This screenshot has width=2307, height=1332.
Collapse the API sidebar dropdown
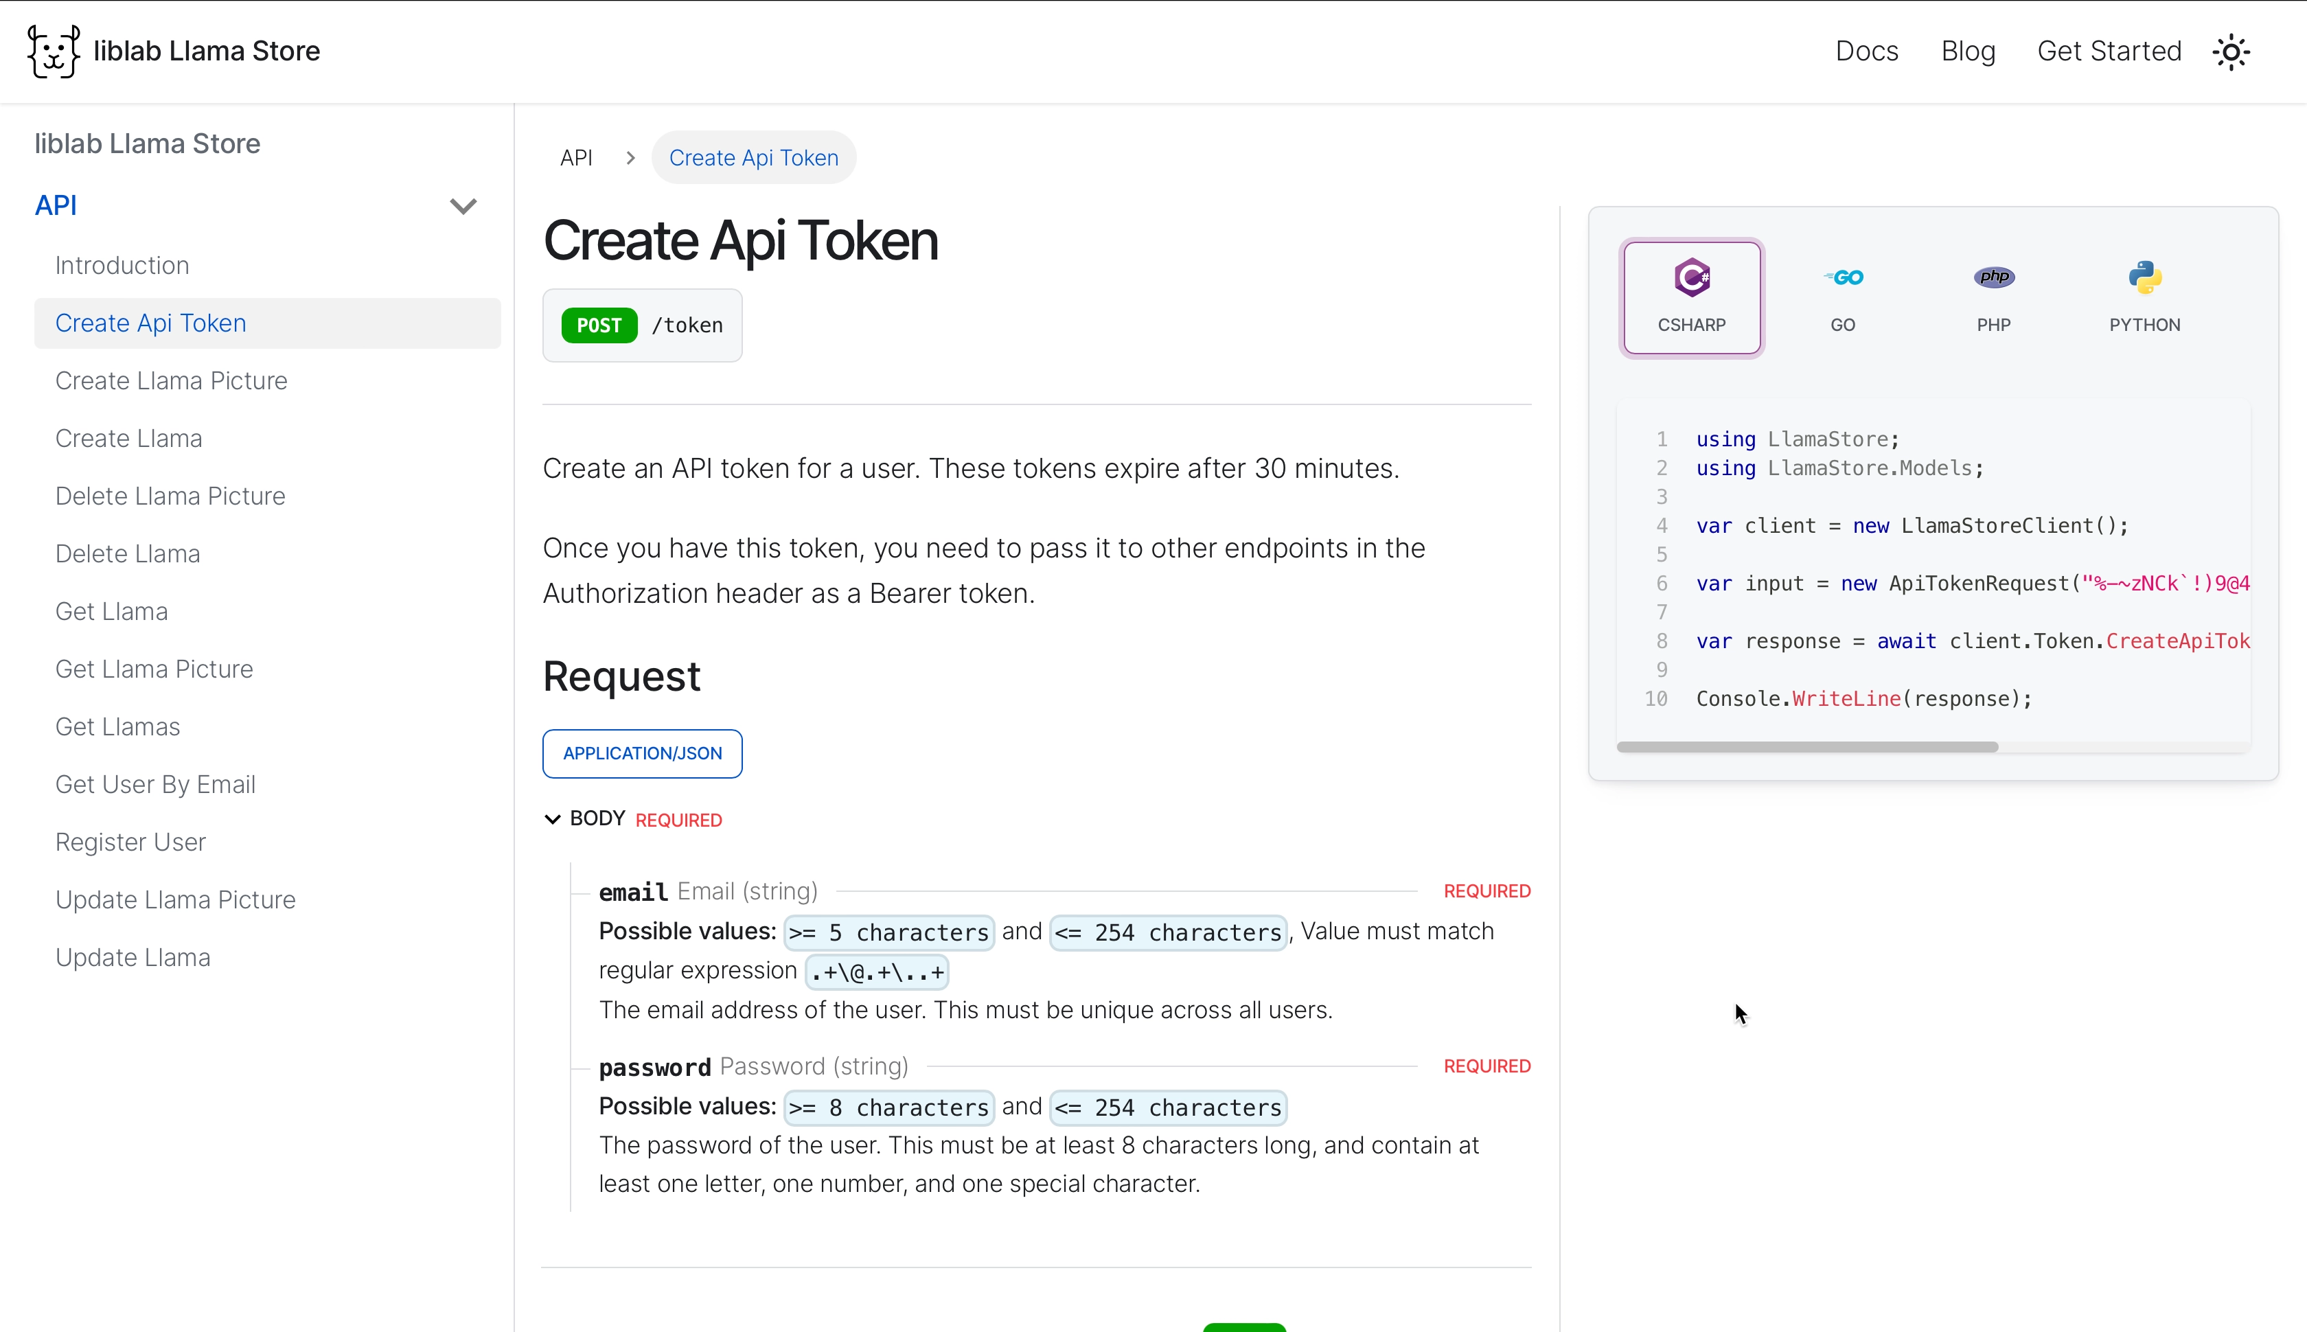(461, 206)
